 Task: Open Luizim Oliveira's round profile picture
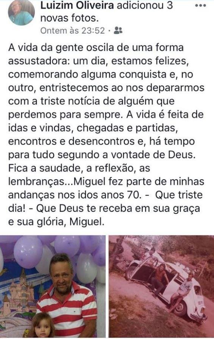coord(21,12)
